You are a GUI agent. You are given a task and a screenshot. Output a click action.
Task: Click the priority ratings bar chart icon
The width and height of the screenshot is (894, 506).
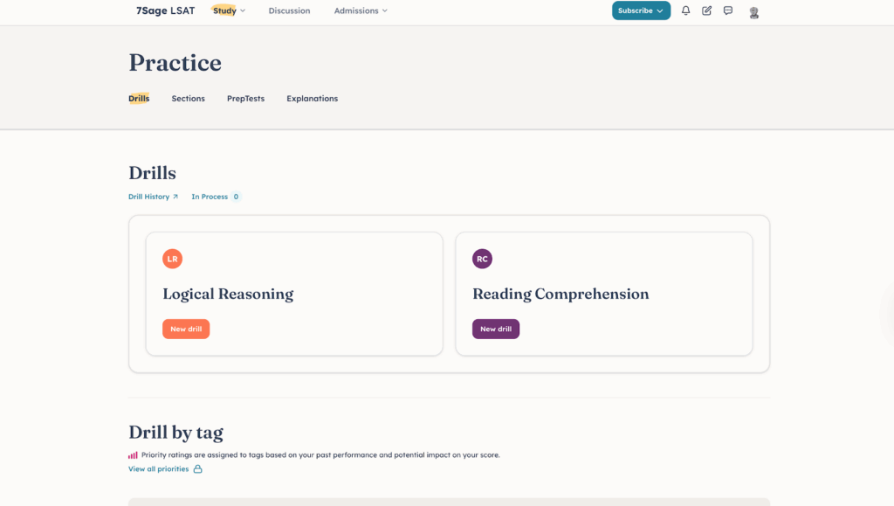[x=133, y=455]
